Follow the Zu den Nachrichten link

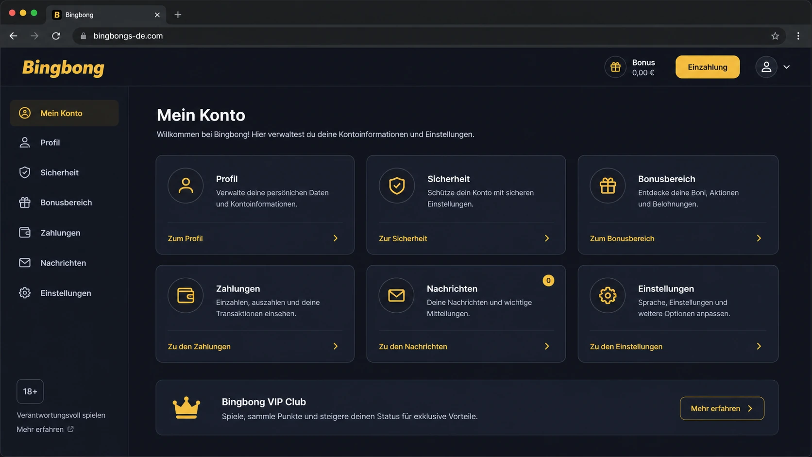(x=413, y=346)
